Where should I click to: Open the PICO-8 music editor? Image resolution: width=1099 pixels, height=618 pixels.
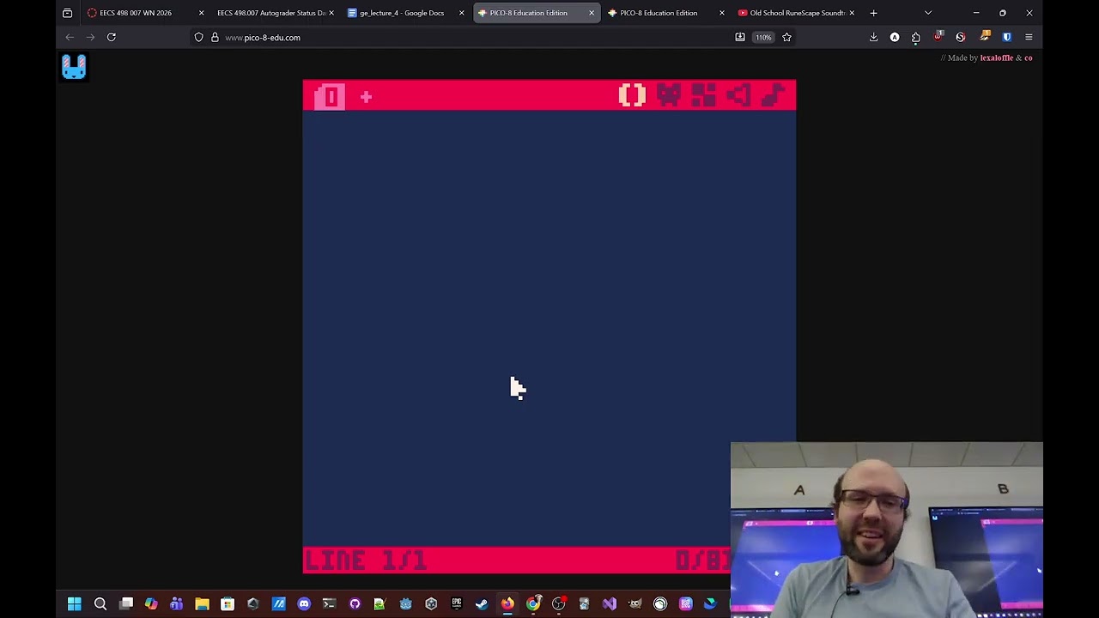pos(774,95)
